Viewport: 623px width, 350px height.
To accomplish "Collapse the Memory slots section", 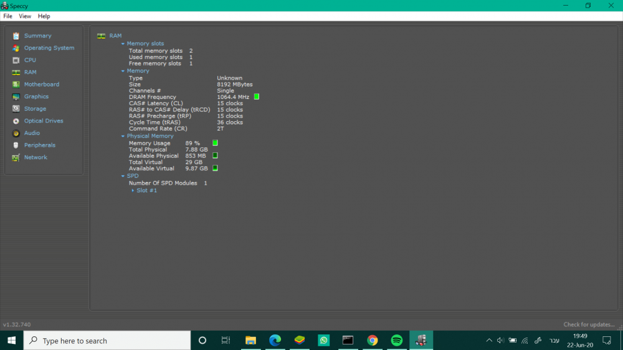I will (123, 44).
